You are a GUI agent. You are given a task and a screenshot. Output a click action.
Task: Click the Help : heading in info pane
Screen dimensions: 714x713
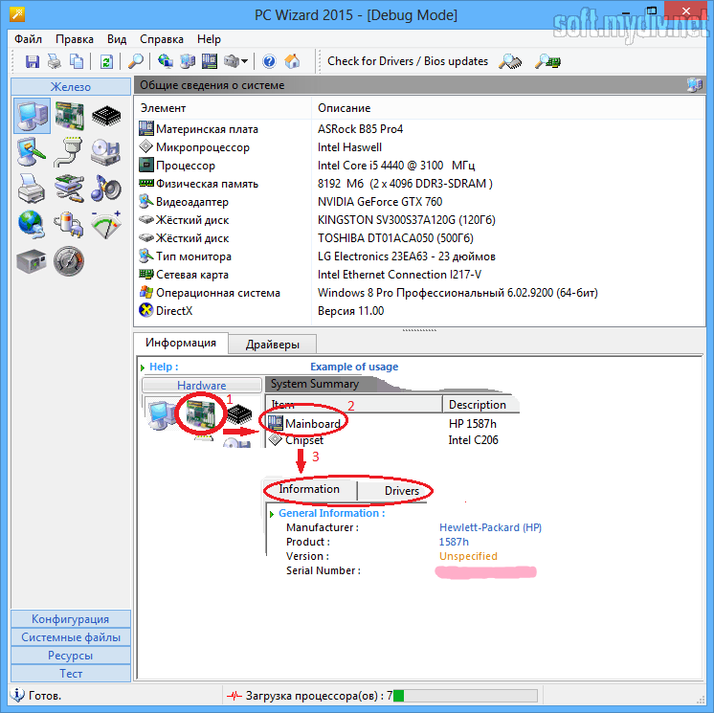[x=164, y=367]
